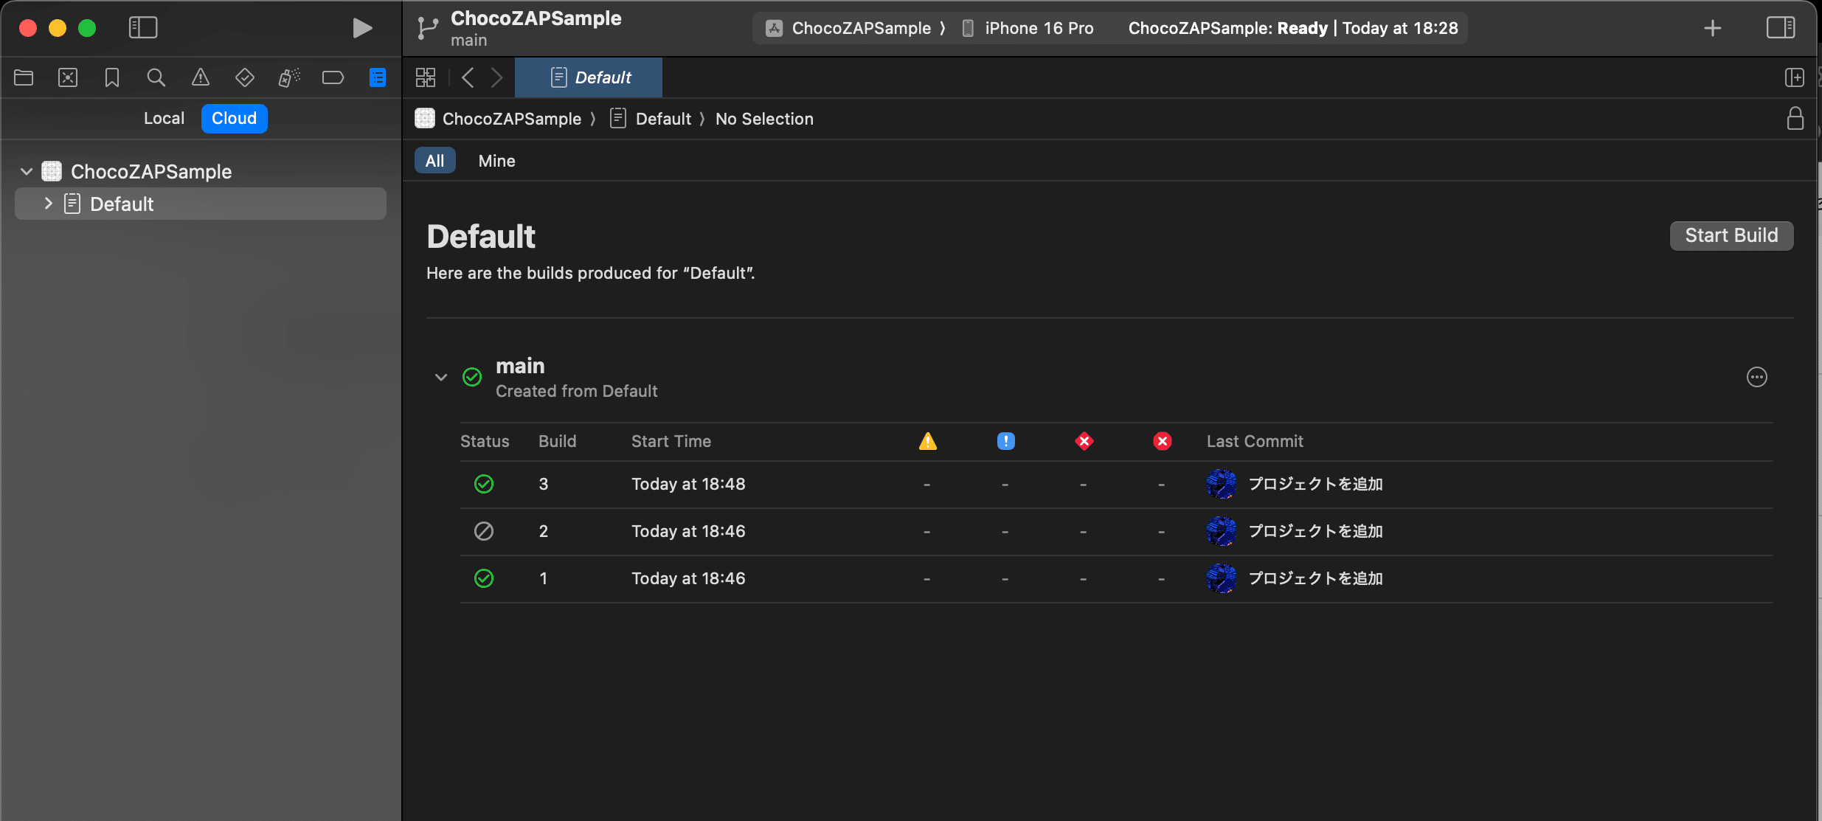Toggle the right inspector panel

click(1780, 28)
